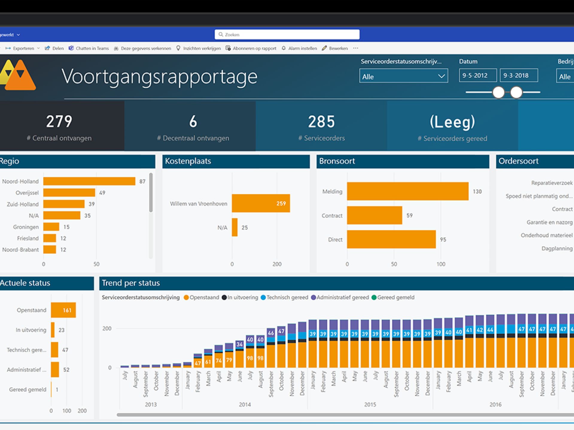
Task: Click the Delen share icon
Action: [x=47, y=48]
